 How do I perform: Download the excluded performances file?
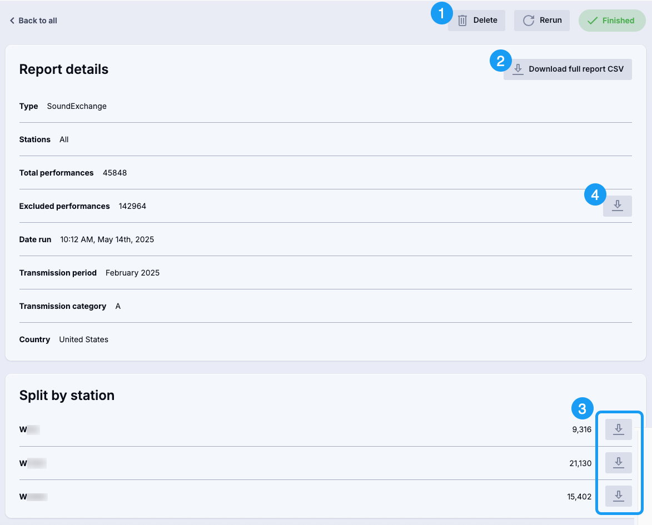coord(617,206)
